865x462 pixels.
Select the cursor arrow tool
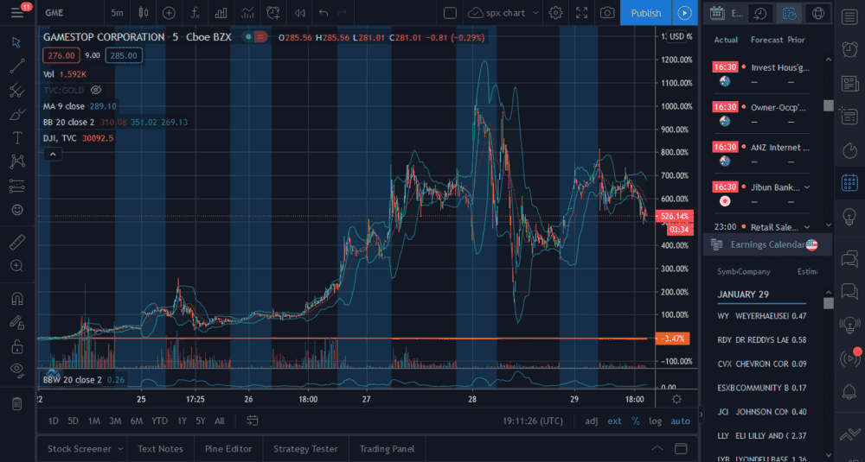click(16, 42)
